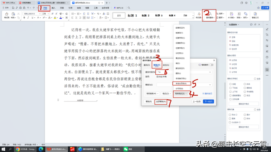Open the font name dropdown
The image size is (271, 152).
(x=39, y=14)
